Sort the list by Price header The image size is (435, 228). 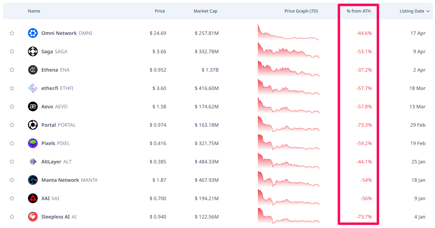coord(160,11)
